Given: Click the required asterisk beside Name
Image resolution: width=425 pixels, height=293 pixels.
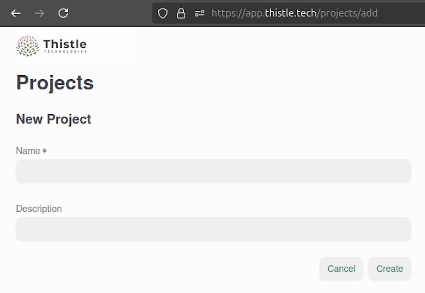Looking at the screenshot, I should tap(44, 151).
